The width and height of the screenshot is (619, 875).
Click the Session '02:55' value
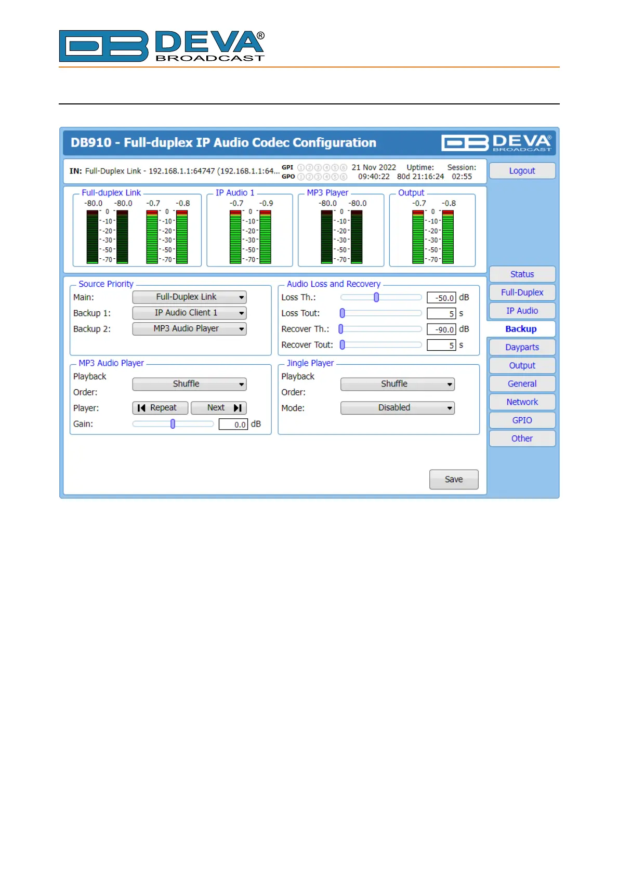(x=462, y=177)
